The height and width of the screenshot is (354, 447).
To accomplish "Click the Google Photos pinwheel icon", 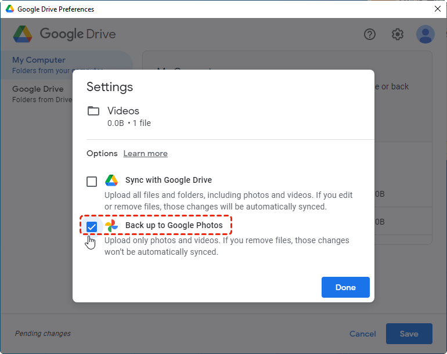I will pyautogui.click(x=111, y=226).
